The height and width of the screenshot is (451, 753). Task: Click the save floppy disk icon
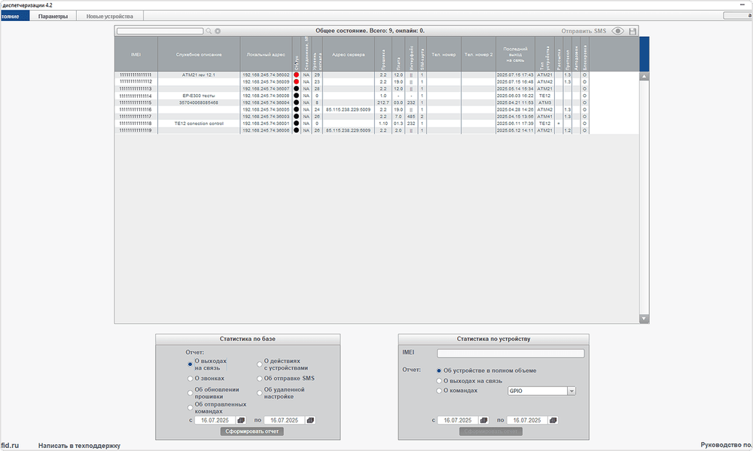click(633, 32)
